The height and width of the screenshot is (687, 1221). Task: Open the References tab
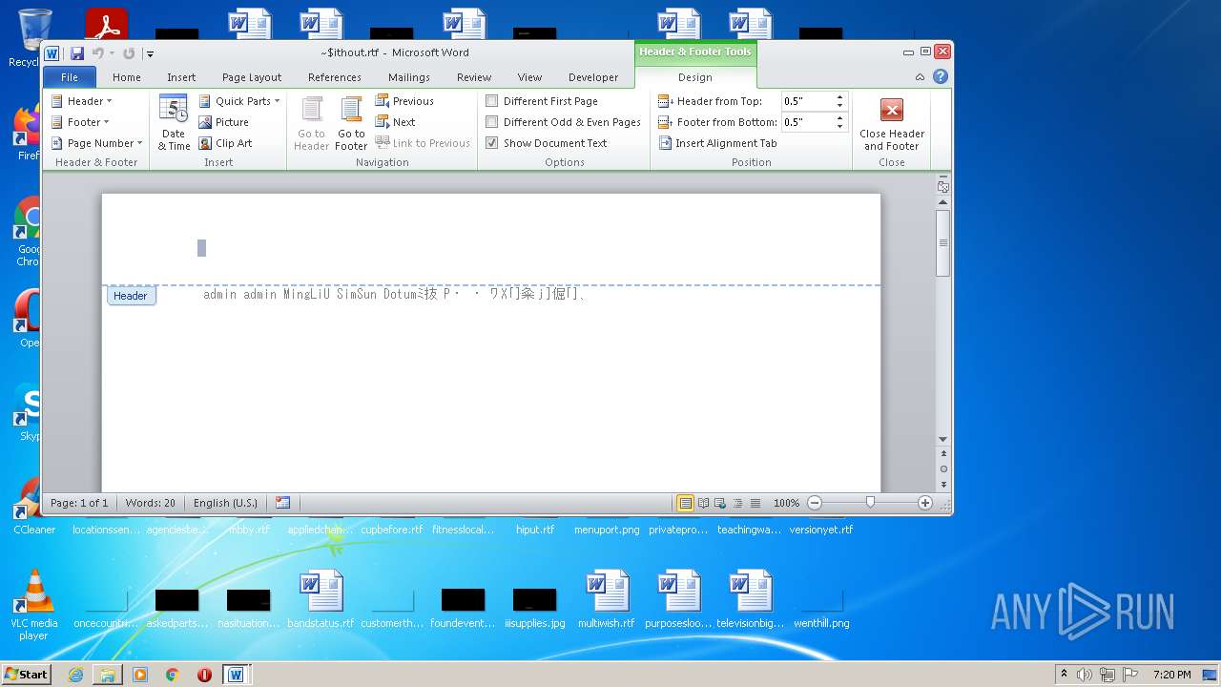coord(335,77)
